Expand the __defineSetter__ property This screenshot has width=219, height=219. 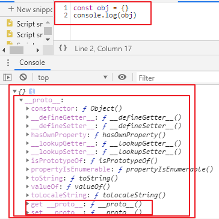coord(28,126)
